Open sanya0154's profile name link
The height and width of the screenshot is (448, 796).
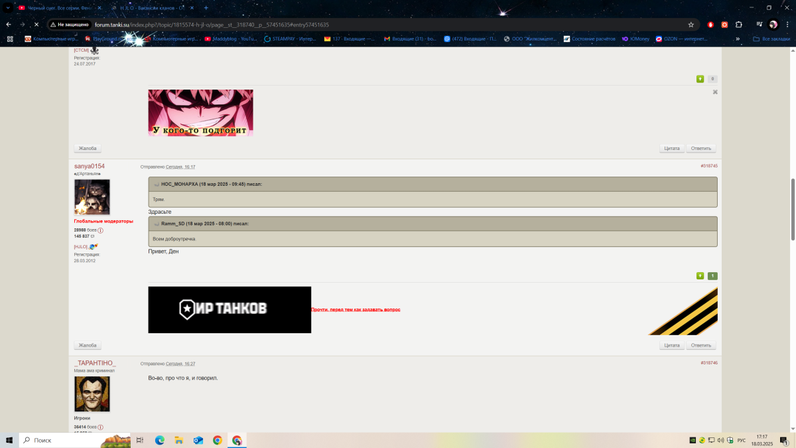pyautogui.click(x=90, y=166)
